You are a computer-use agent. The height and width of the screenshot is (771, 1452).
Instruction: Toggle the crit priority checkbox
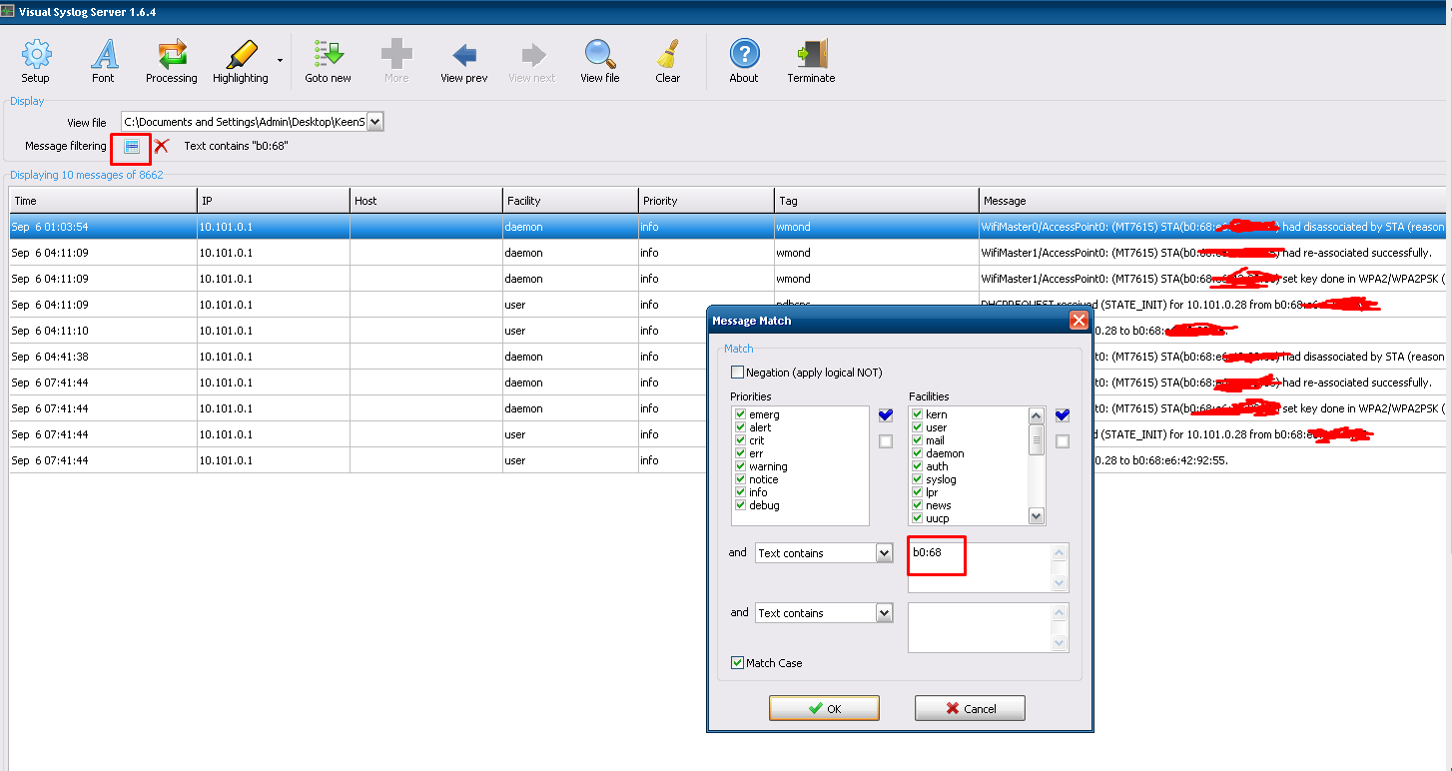point(740,440)
